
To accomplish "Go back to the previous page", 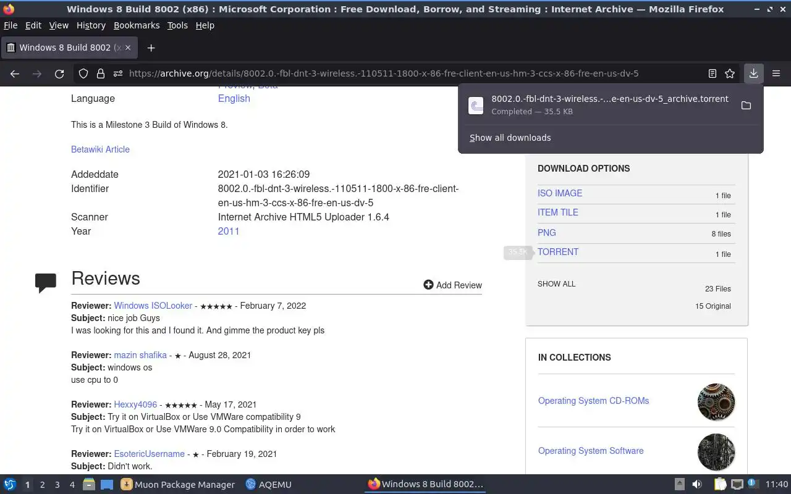I will [x=15, y=73].
